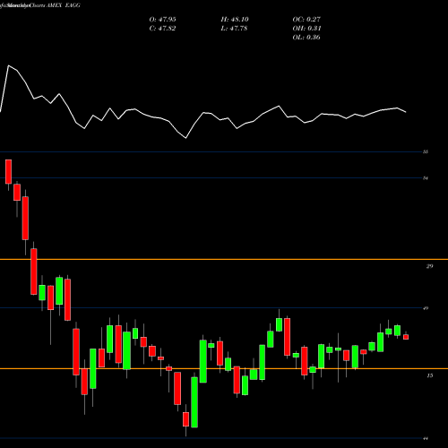Click the high price text 'H: 48.10'

click(x=235, y=20)
